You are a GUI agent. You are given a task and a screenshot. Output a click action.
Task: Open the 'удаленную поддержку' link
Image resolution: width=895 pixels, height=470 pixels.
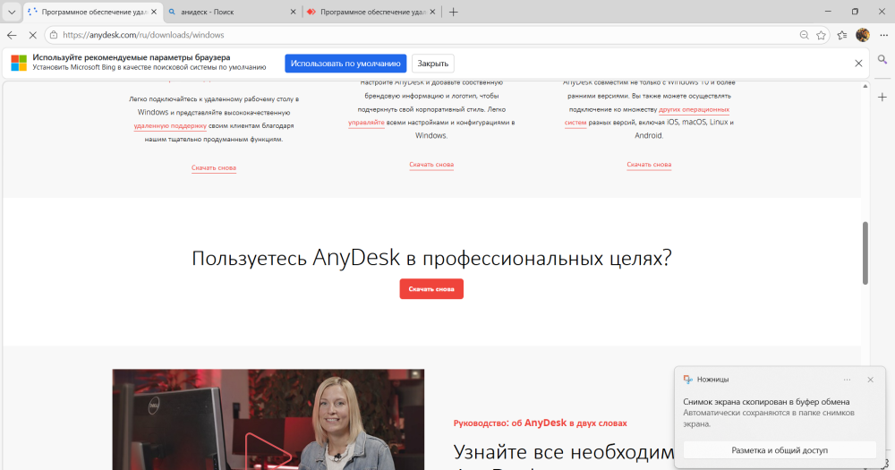coord(170,125)
